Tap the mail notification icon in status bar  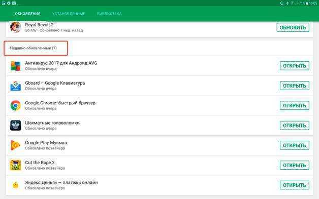14,3
